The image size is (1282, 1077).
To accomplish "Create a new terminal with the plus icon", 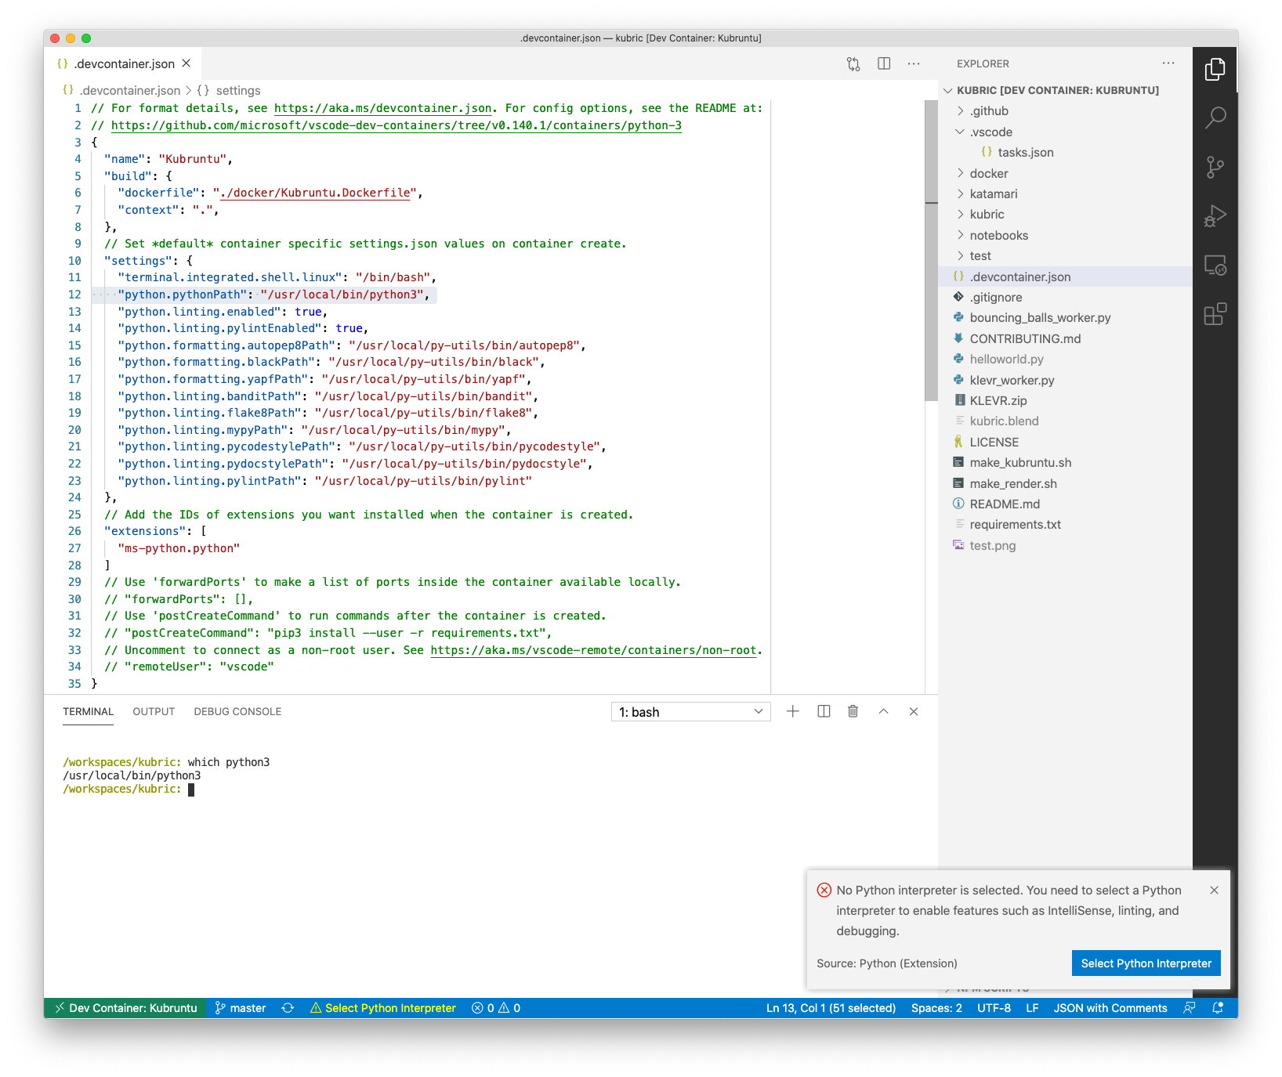I will [x=792, y=711].
